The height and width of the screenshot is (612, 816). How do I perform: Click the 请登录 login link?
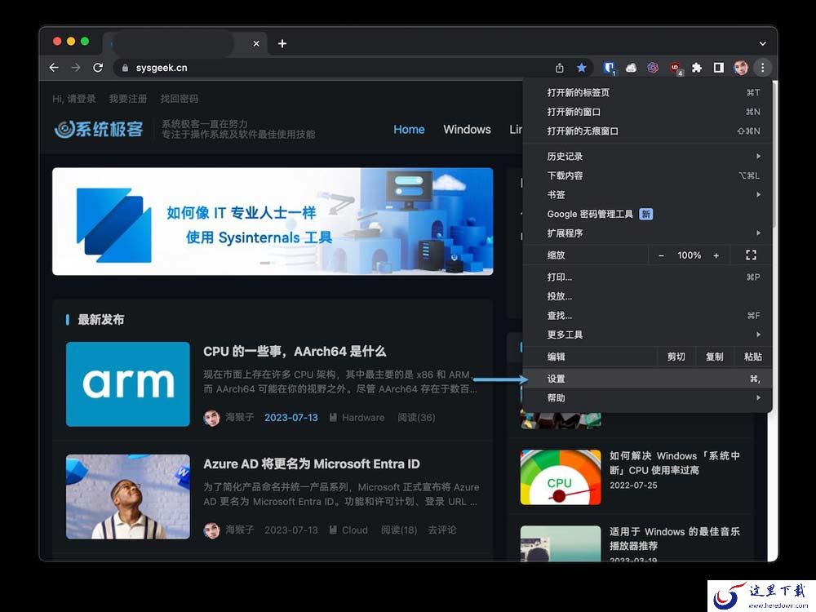[82, 99]
